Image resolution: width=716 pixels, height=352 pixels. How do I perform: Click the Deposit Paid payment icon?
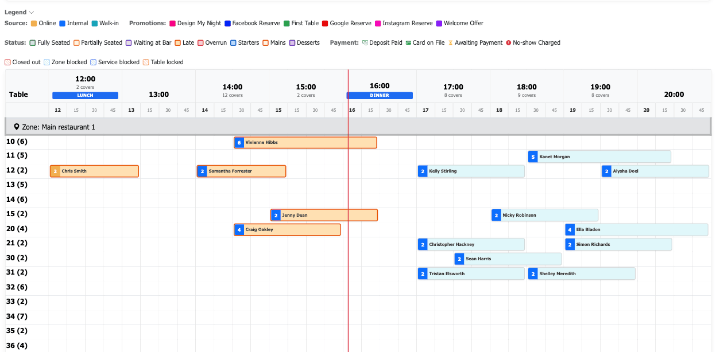point(365,43)
